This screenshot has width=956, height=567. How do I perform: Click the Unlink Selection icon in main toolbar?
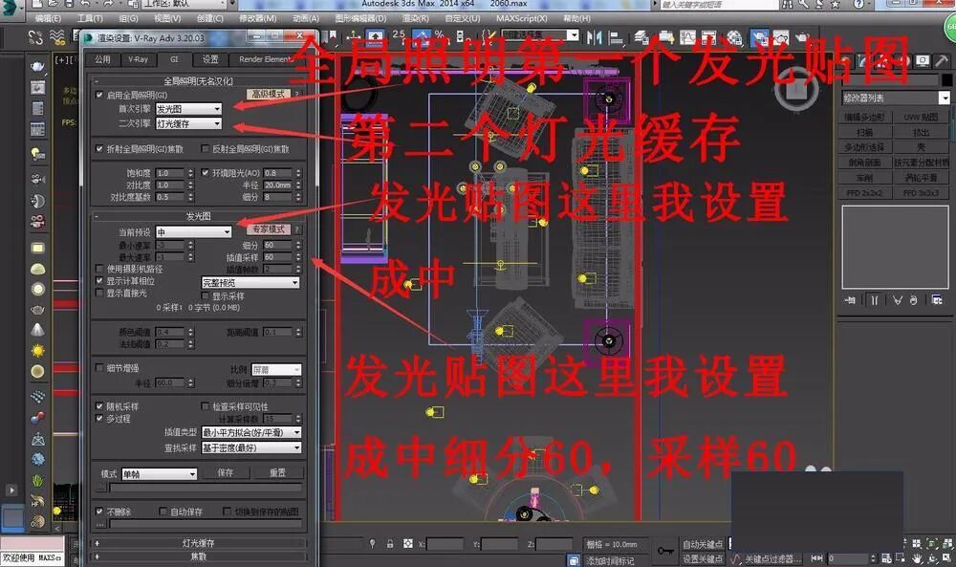(36, 38)
